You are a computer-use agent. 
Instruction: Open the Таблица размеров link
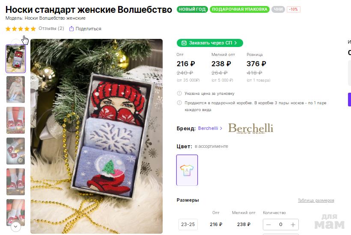point(316,200)
